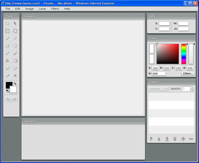Select the arrow pointer tool
The width and height of the screenshot is (199, 163).
pyautogui.click(x=15, y=24)
